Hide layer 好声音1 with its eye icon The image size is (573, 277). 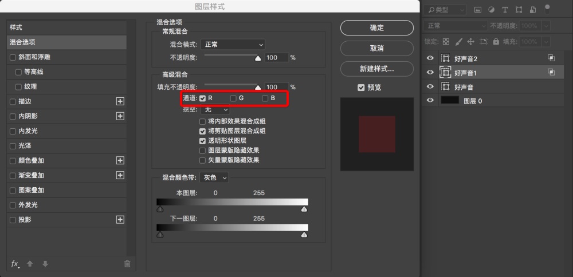[430, 72]
